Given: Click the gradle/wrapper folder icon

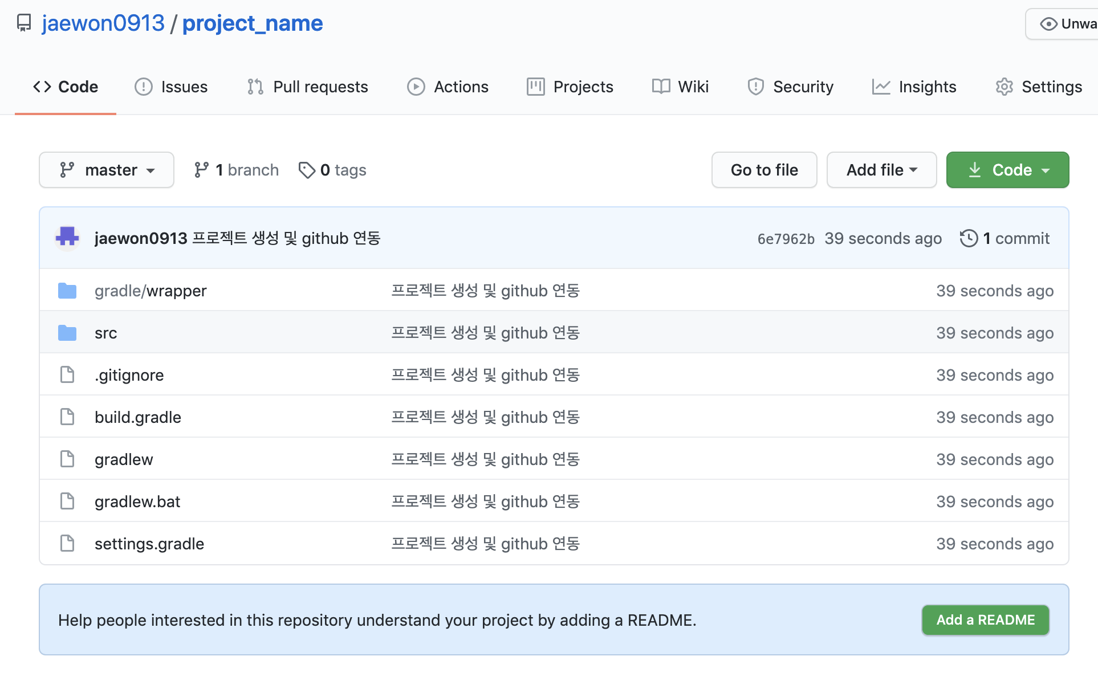Looking at the screenshot, I should click(x=67, y=291).
